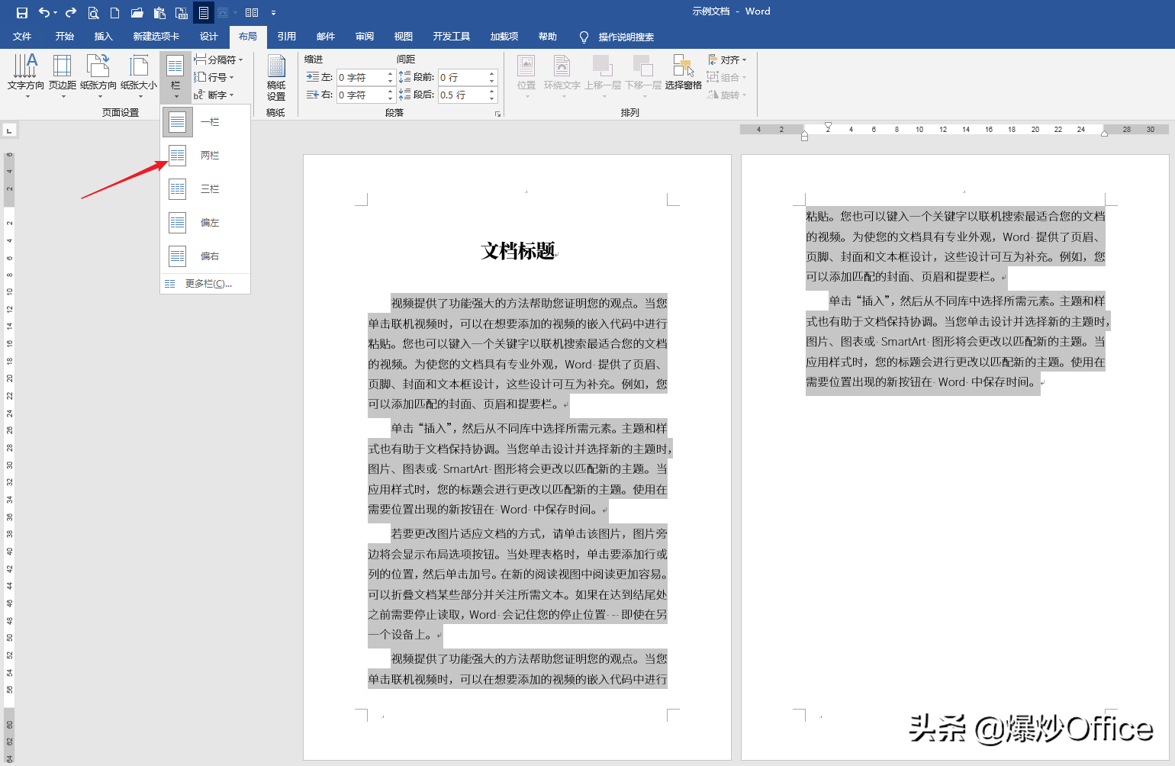Open the 纸张方向 orientation menu
Screen dimensions: 1175x766
tap(98, 76)
